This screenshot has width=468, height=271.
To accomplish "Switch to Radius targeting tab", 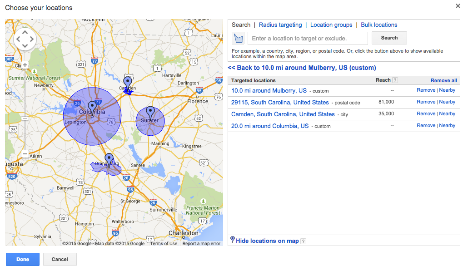I will tap(280, 25).
